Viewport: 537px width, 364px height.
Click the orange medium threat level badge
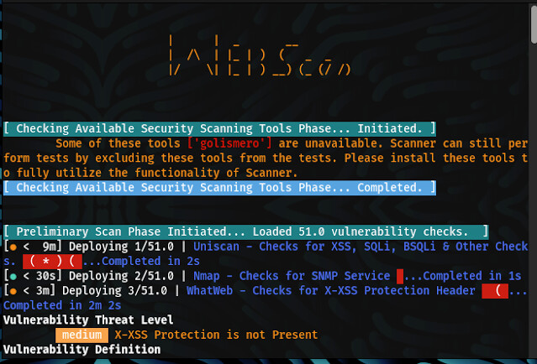click(82, 335)
